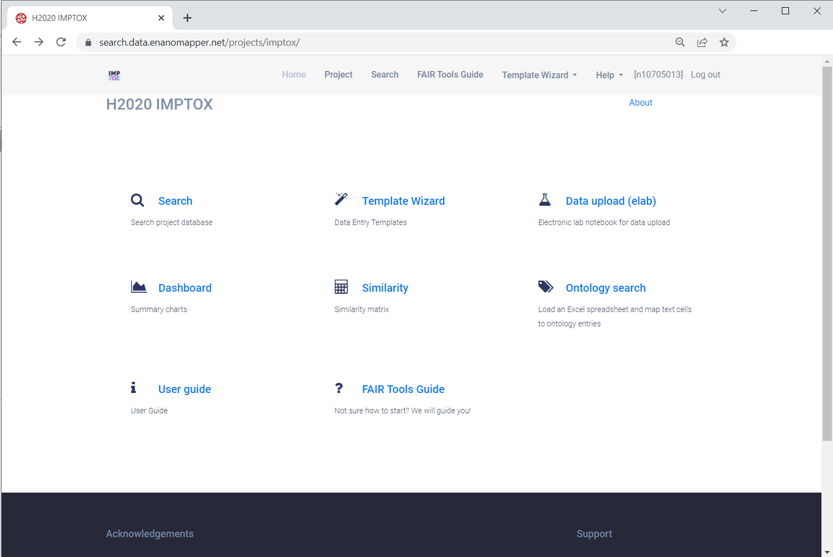Click the IMPTOX logo in navbar

[x=115, y=75]
